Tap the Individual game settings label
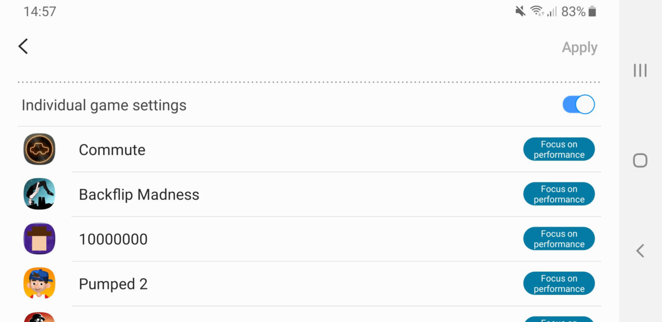 104,105
